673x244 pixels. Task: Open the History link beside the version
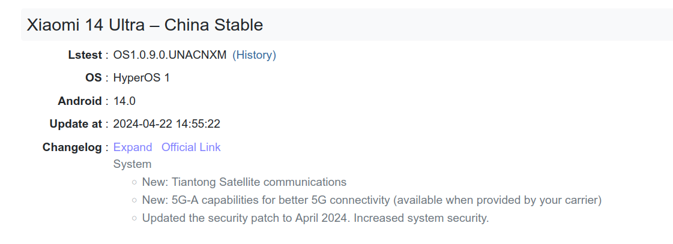click(254, 55)
